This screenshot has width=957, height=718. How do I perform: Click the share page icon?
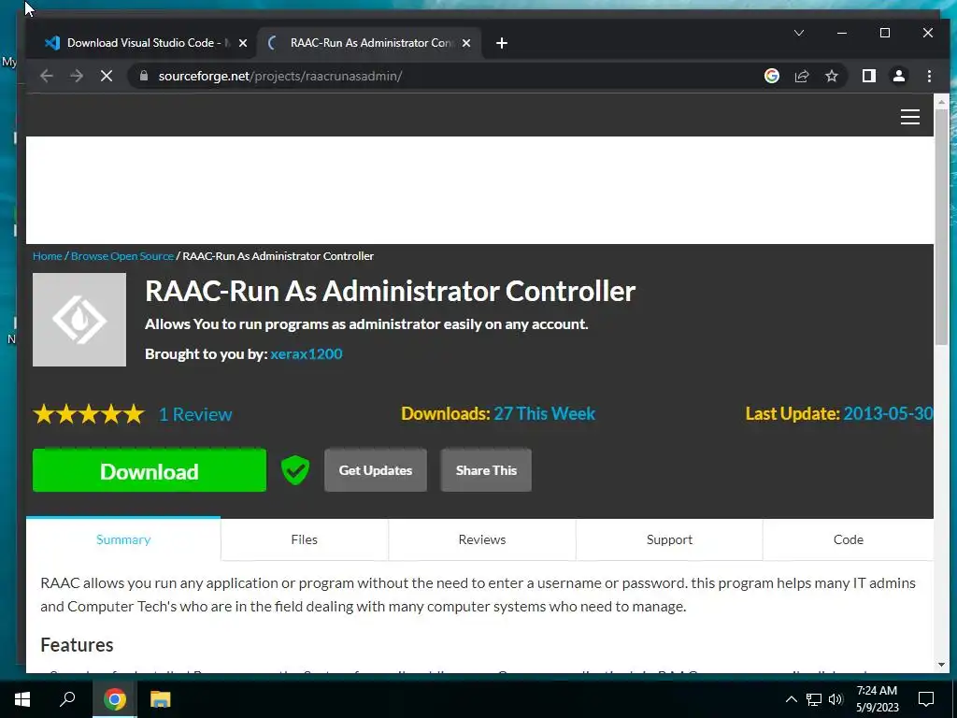click(801, 76)
